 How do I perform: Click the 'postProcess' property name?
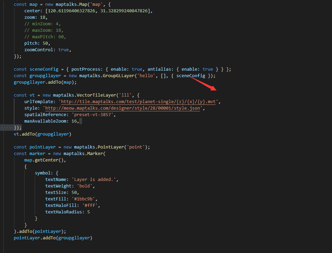click(85, 69)
